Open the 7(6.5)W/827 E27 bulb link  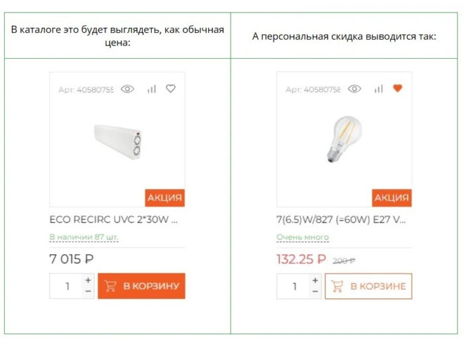click(x=340, y=219)
